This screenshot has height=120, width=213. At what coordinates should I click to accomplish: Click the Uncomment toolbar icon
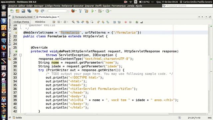(141, 22)
